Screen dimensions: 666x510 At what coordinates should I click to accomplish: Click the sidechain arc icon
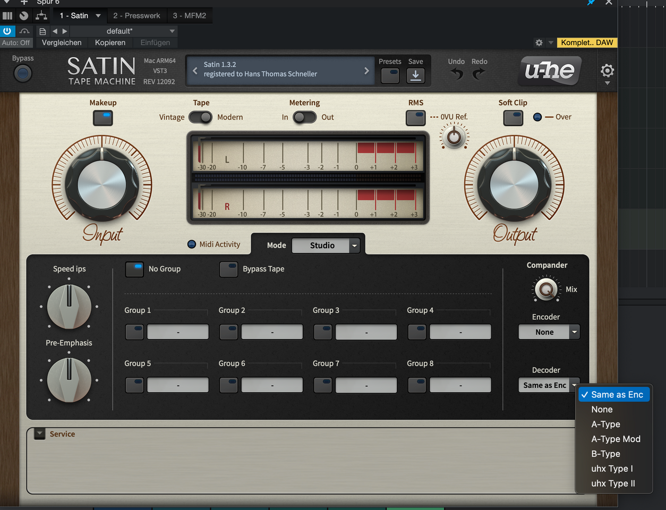tap(24, 31)
